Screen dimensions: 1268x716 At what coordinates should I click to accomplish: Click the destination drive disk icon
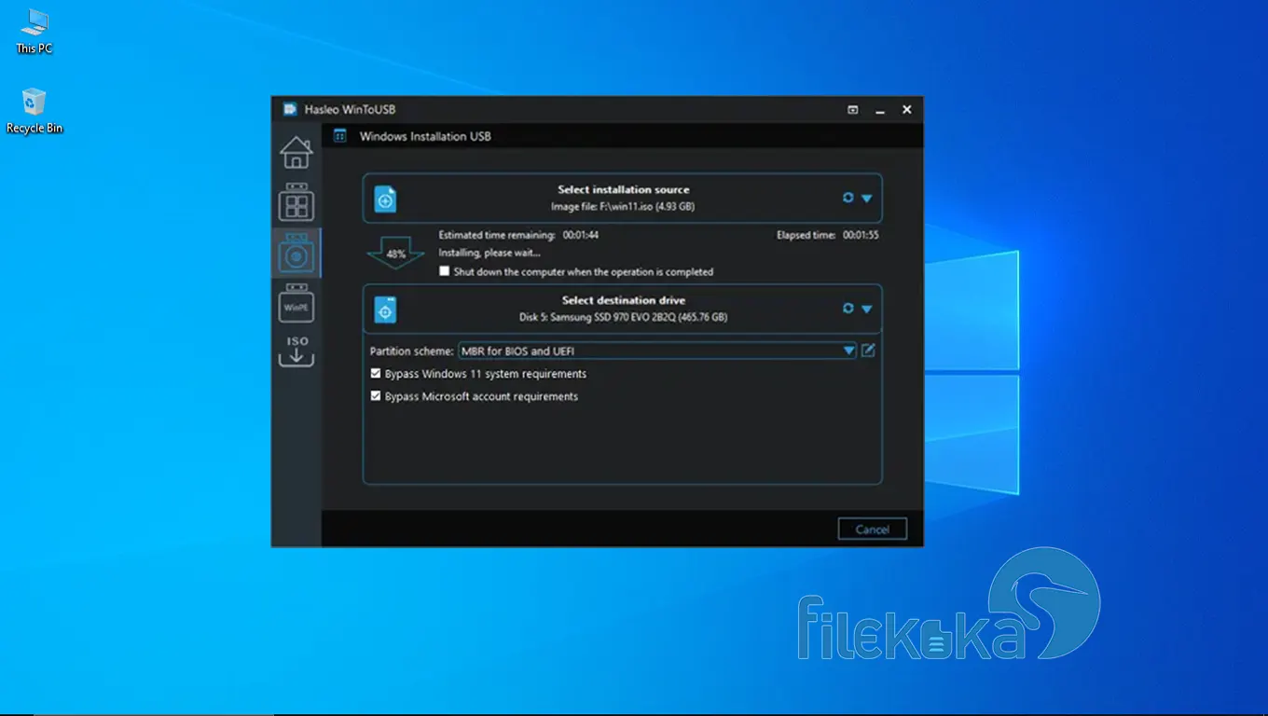point(385,310)
